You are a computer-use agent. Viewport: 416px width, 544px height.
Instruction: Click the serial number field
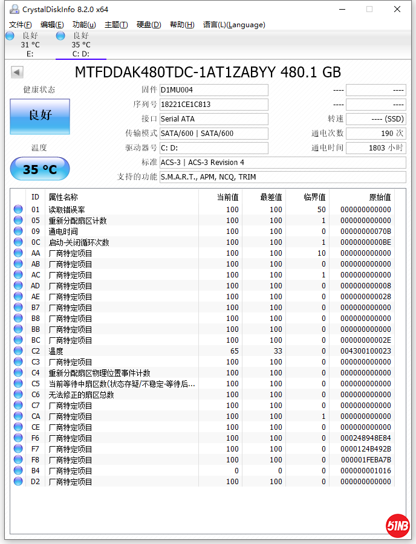[x=213, y=105]
